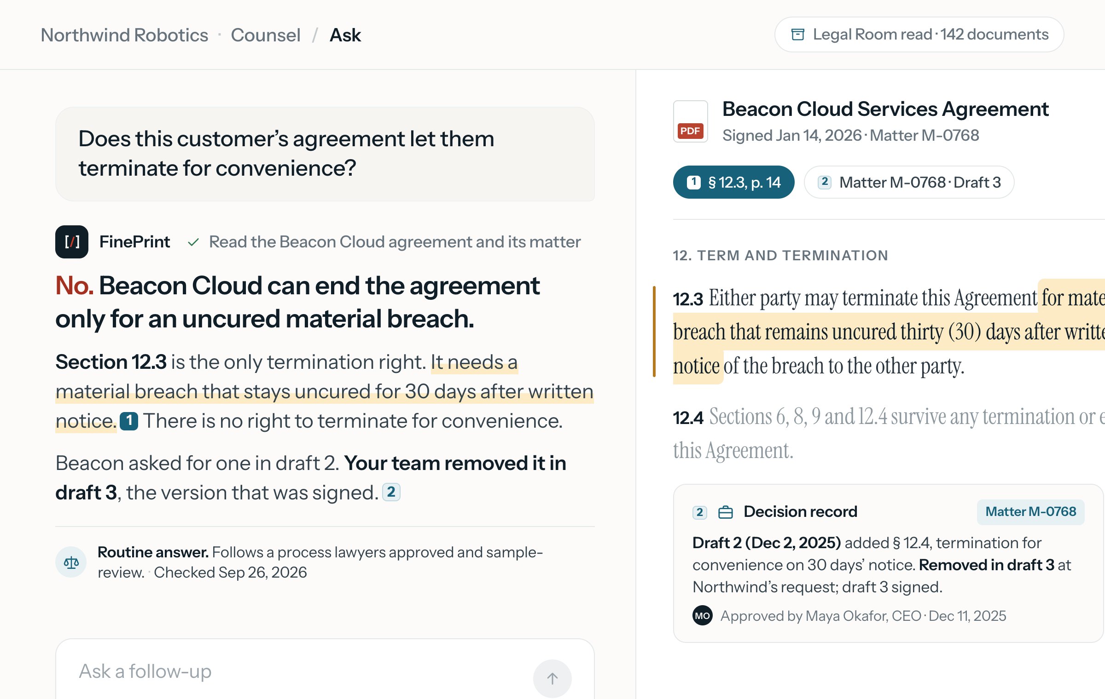Viewport: 1105px width, 699px height.
Task: Click the user question bubble
Action: click(325, 154)
